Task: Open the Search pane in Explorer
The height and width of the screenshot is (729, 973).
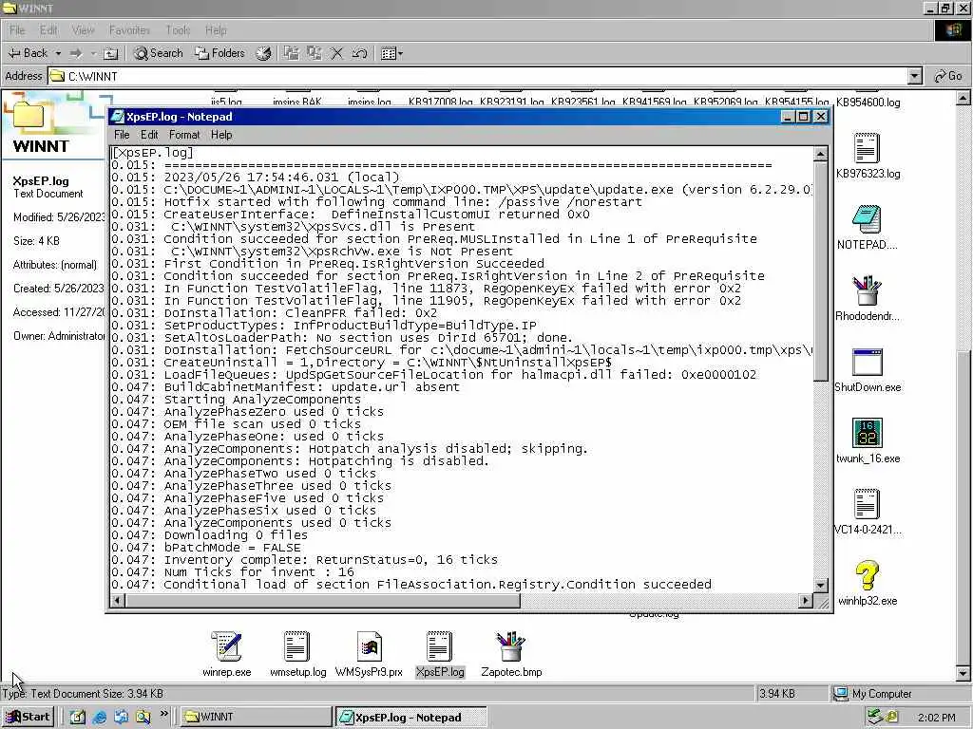Action: (x=159, y=53)
